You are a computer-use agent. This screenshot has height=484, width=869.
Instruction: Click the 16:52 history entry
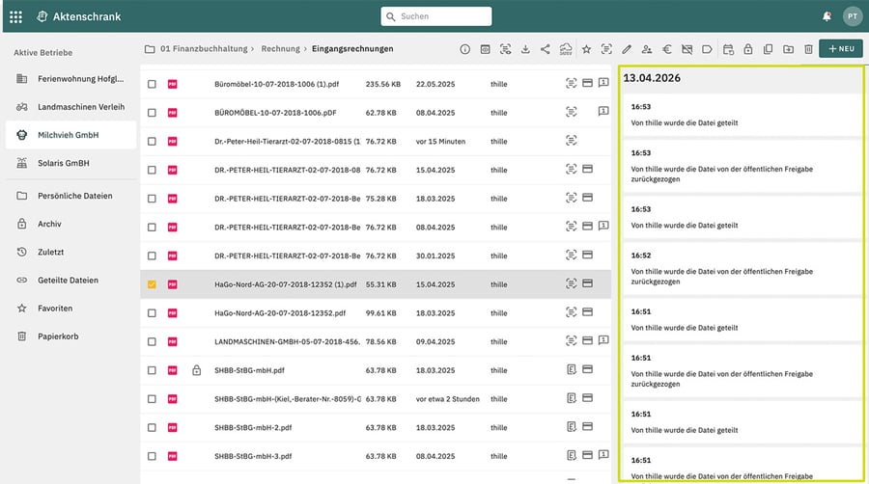742,269
